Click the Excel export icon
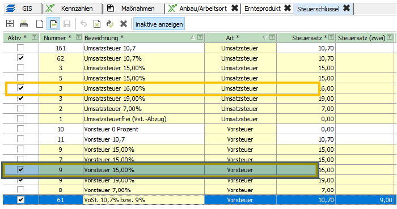This screenshot has width=397, height=209. pyautogui.click(x=97, y=24)
